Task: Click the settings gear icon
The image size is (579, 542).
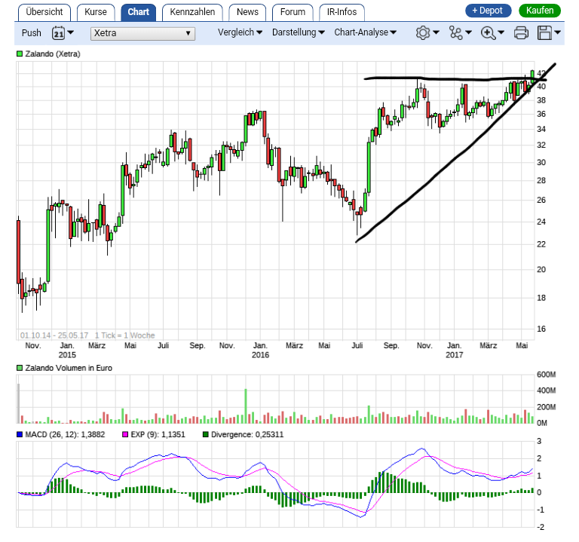Action: (x=423, y=33)
